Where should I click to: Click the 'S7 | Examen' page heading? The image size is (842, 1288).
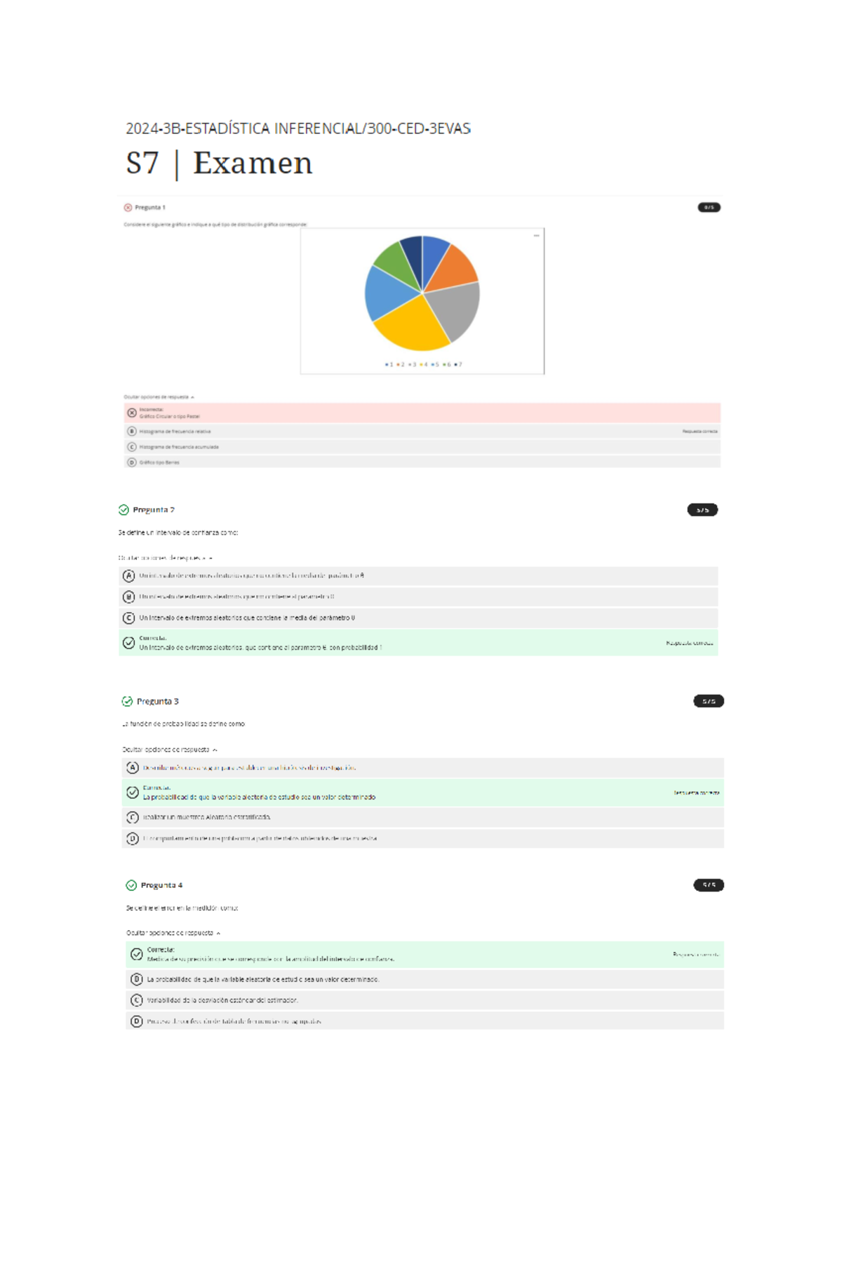click(219, 164)
